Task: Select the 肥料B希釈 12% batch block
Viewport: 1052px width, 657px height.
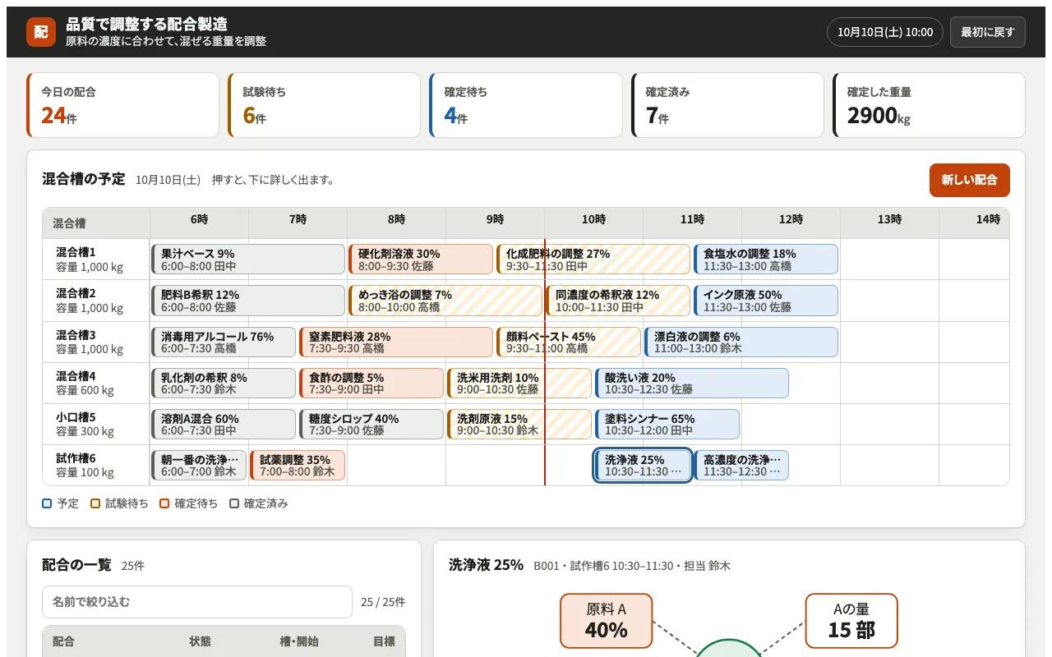Action: 248,301
